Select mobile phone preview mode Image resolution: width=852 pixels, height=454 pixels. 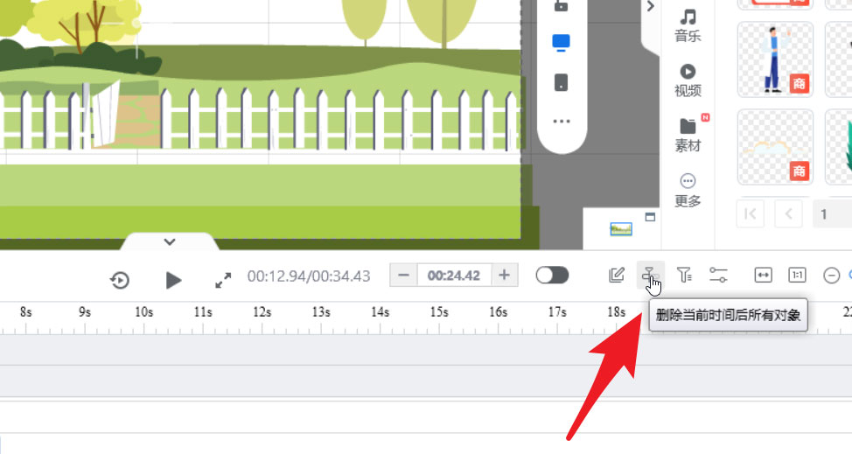click(x=561, y=82)
